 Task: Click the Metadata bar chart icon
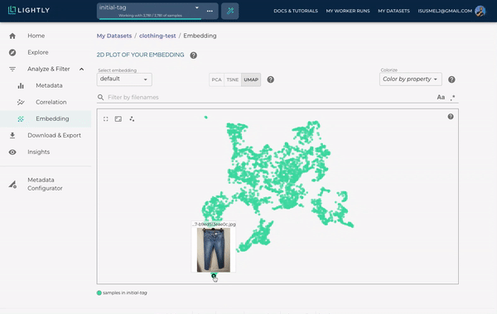click(21, 85)
